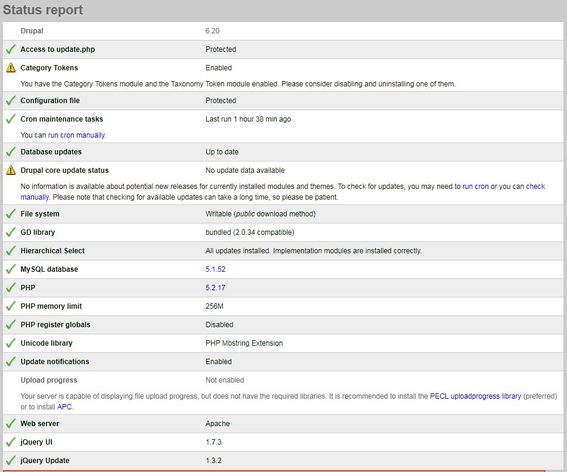Image resolution: width=567 pixels, height=472 pixels.
Task: Click the warning icon beside Drupal core update status
Action: 10,170
